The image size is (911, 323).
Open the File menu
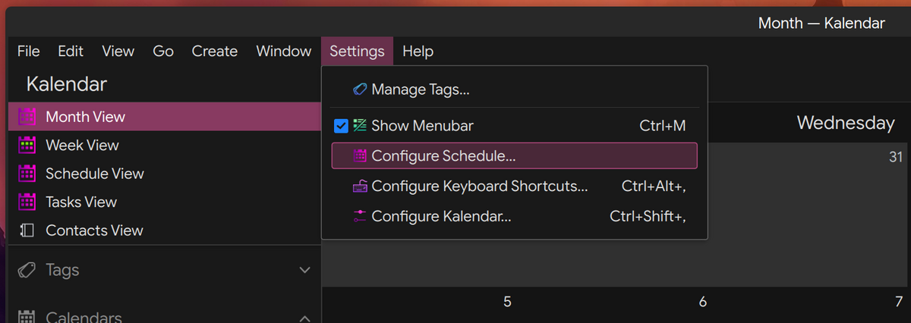[28, 52]
